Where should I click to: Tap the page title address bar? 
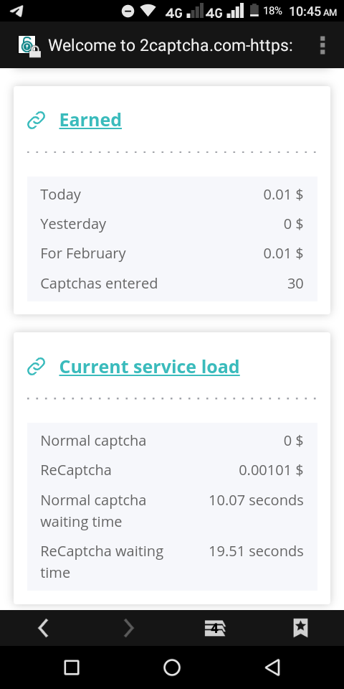[171, 45]
